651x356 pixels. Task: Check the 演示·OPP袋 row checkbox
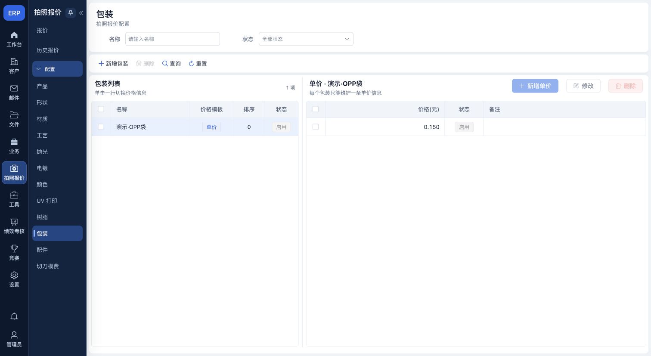pyautogui.click(x=101, y=127)
